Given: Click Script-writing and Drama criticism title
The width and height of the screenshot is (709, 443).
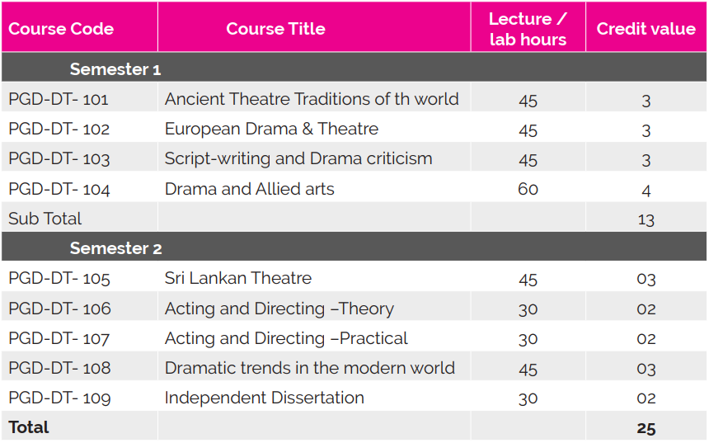Looking at the screenshot, I should point(298,158).
